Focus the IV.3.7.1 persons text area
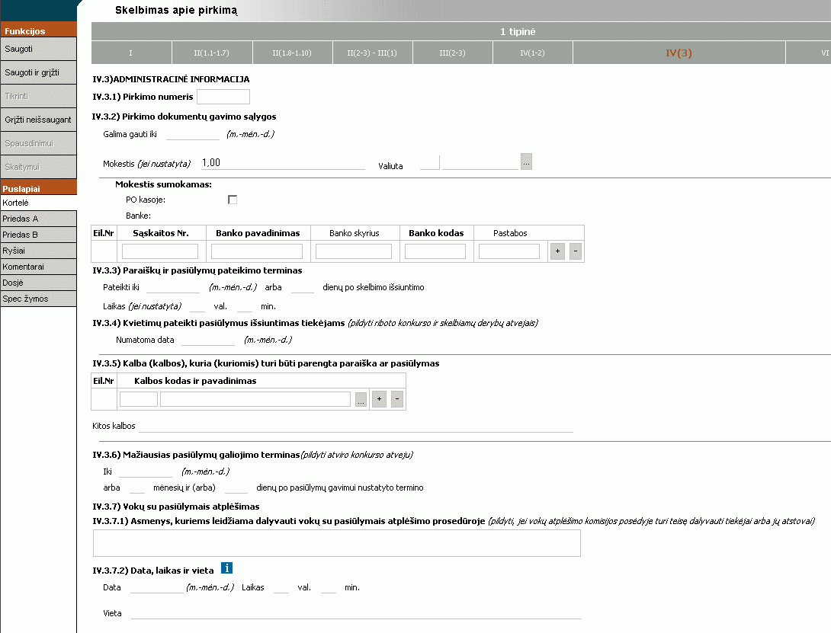Screen dimensions: 831x633 click(337, 543)
